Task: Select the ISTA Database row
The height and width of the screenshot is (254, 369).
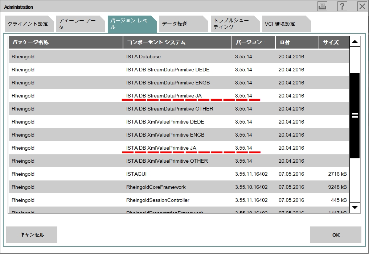Action: point(179,57)
